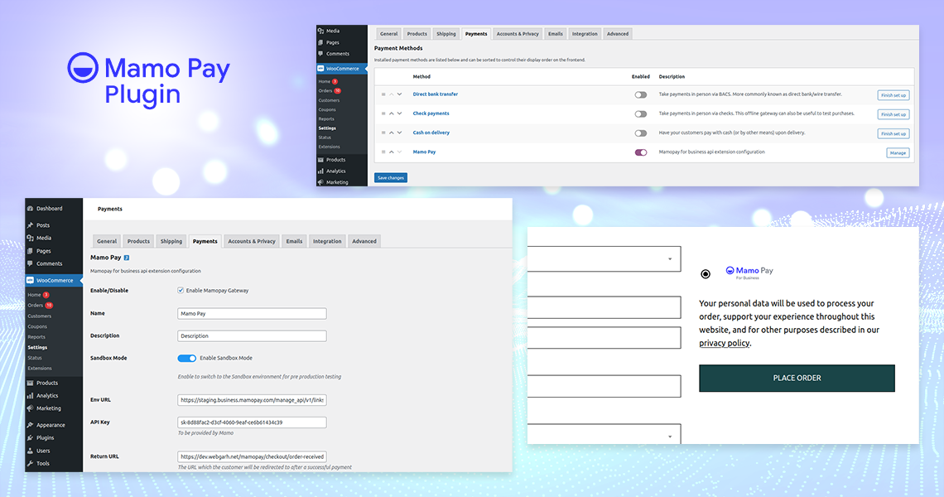Open Advanced tab in Mamo Pay settings screenshot
Screen dimensions: 944x497
tap(364, 241)
